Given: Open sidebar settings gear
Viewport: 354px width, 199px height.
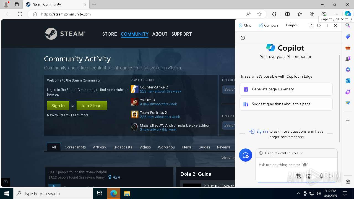Looking at the screenshot, I should tap(348, 182).
